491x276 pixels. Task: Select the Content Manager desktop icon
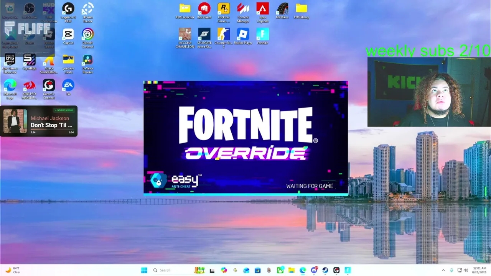pos(243,12)
